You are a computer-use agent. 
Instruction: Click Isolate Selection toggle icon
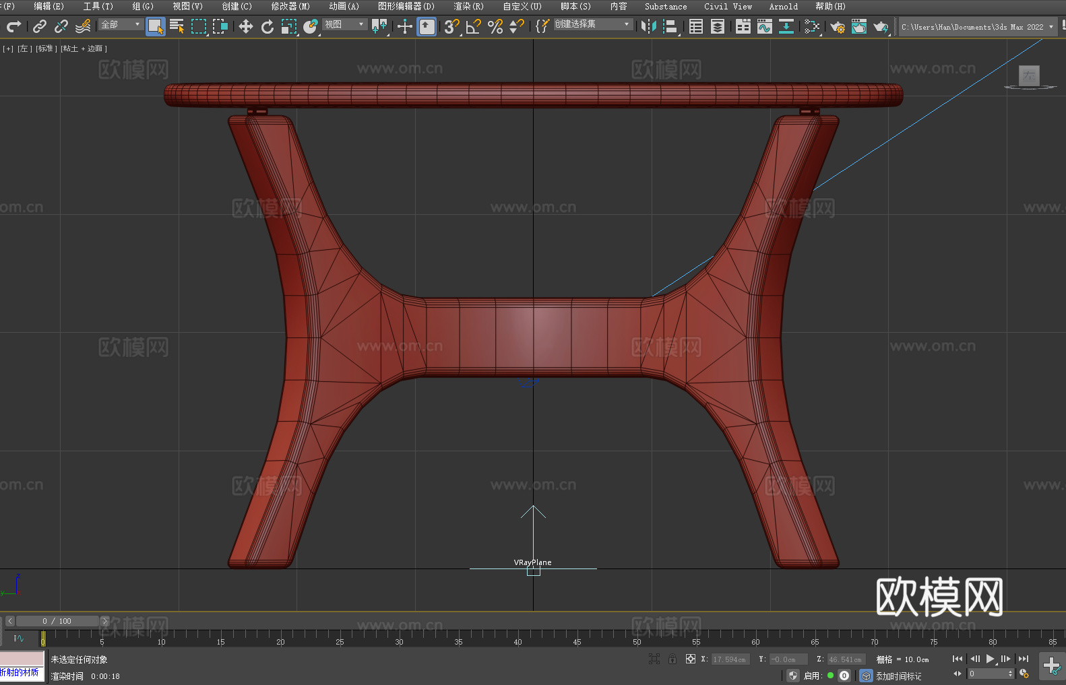654,659
